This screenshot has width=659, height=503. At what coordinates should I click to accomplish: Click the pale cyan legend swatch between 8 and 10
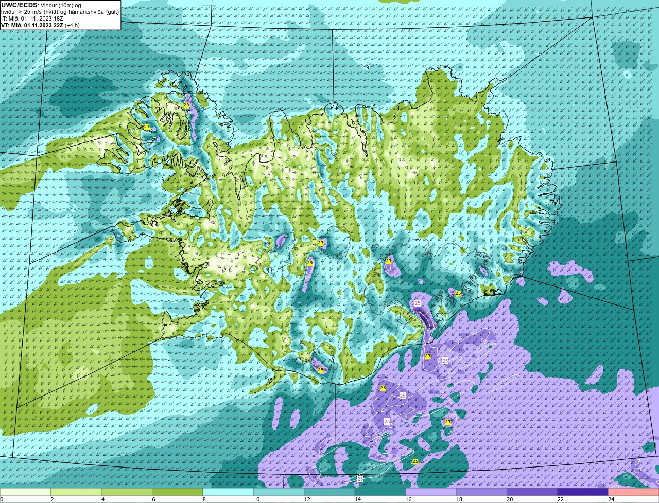[x=228, y=492]
